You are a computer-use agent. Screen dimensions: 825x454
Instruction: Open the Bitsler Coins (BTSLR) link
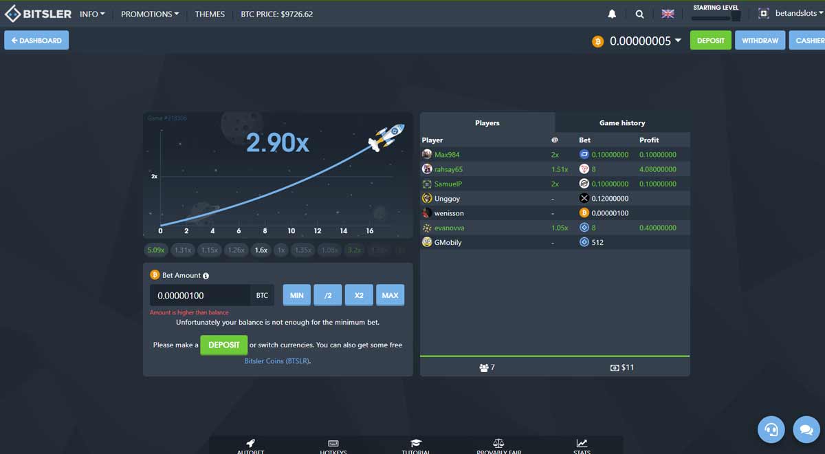(277, 360)
